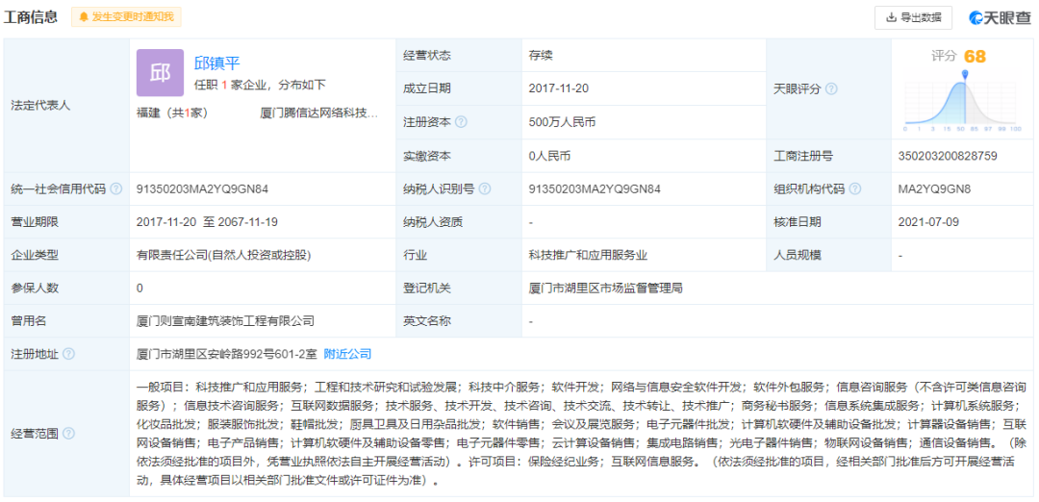The width and height of the screenshot is (1039, 502).
Task: Click help icon next to 天眼评分
Action: (x=831, y=88)
